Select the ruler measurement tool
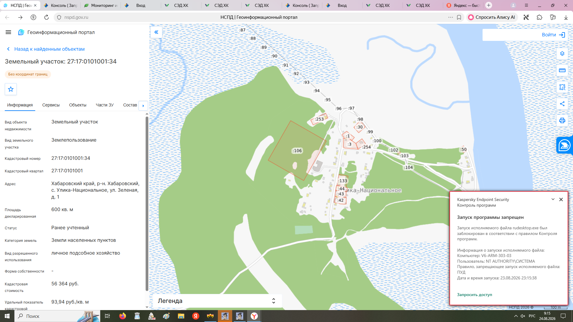The width and height of the screenshot is (573, 322). pyautogui.click(x=562, y=70)
